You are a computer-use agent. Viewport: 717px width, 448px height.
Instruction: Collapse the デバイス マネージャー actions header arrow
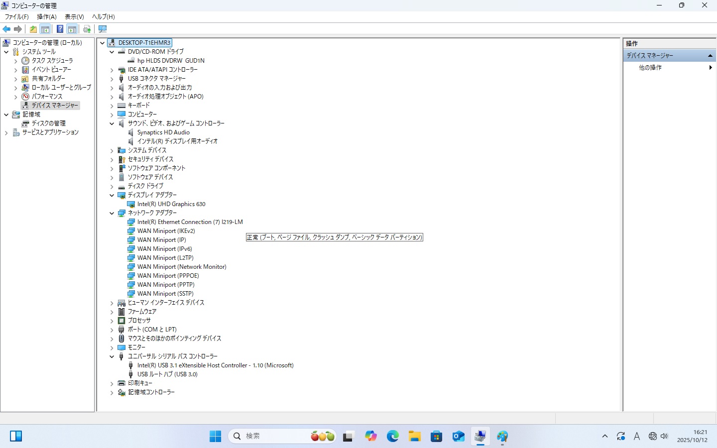(710, 55)
